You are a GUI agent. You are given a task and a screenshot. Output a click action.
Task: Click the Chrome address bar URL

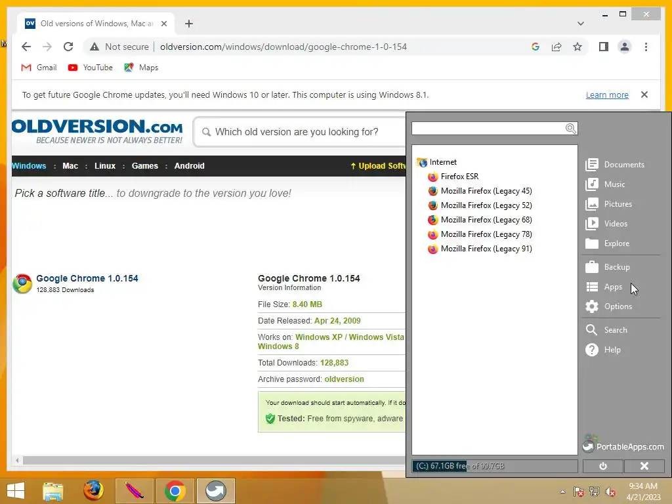point(283,47)
